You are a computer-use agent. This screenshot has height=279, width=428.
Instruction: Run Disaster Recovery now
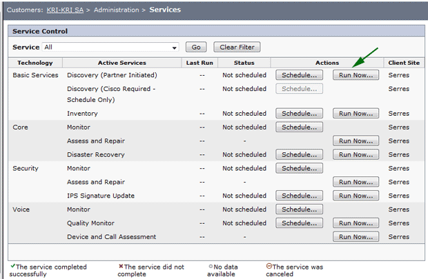[356, 154]
